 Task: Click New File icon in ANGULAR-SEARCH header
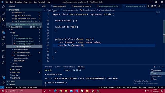point(31,27)
